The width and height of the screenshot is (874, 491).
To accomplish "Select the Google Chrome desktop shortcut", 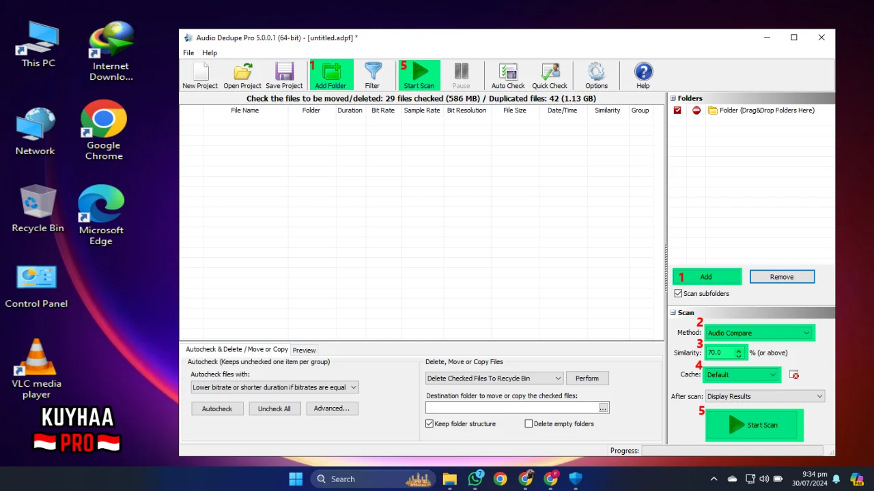I will (104, 130).
